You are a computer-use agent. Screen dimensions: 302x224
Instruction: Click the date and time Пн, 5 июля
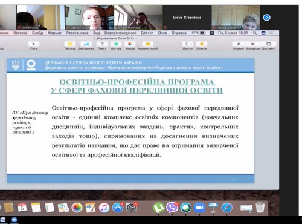(x=233, y=33)
